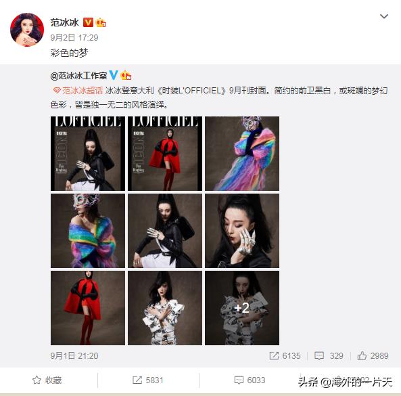Click the repost icon showing 6135
Viewport: 401px width, 396px height.
click(274, 355)
